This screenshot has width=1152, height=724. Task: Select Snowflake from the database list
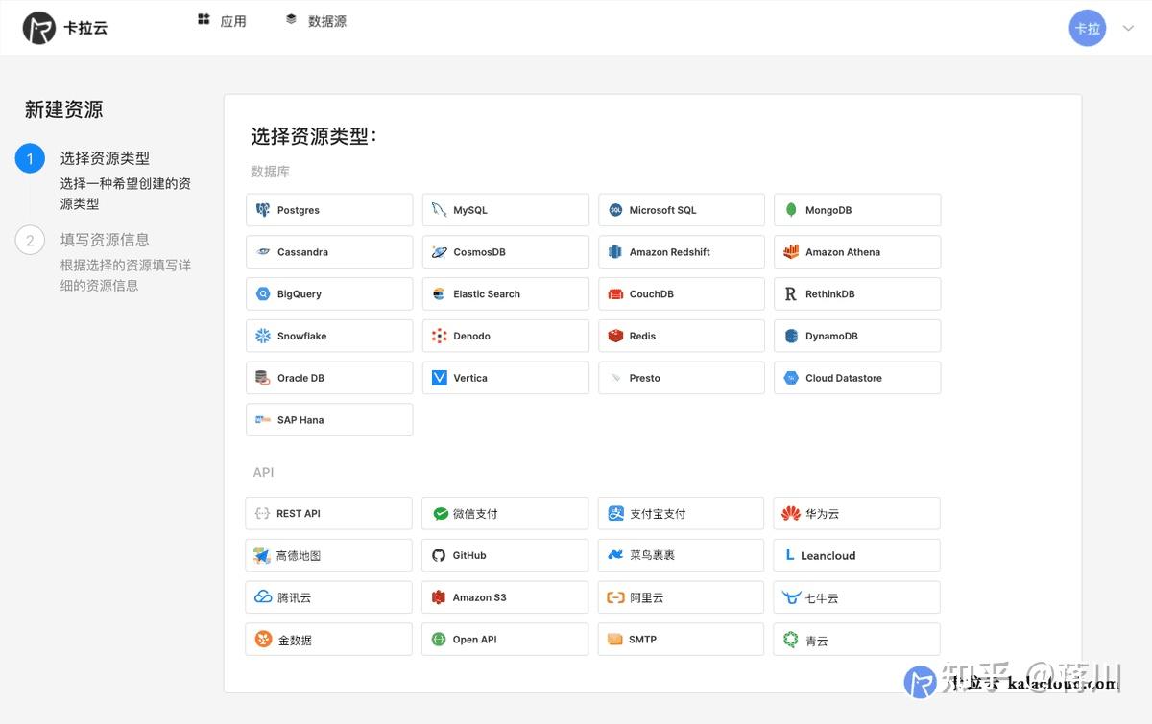point(329,336)
